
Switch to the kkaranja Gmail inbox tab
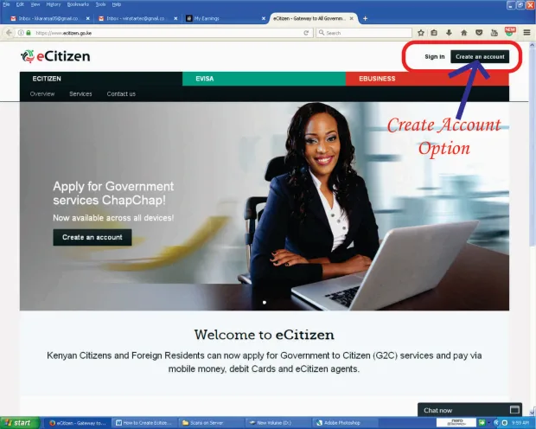click(48, 18)
